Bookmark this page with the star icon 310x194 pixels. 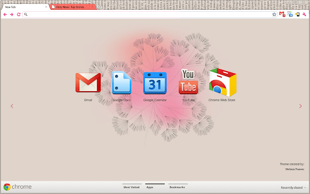(274, 15)
